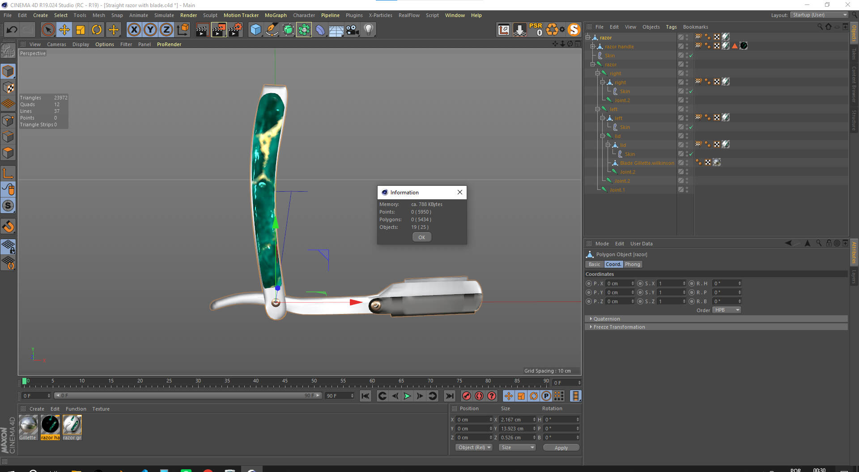Toggle P.X animation keyframe dot
The width and height of the screenshot is (859, 472).
pyautogui.click(x=588, y=283)
